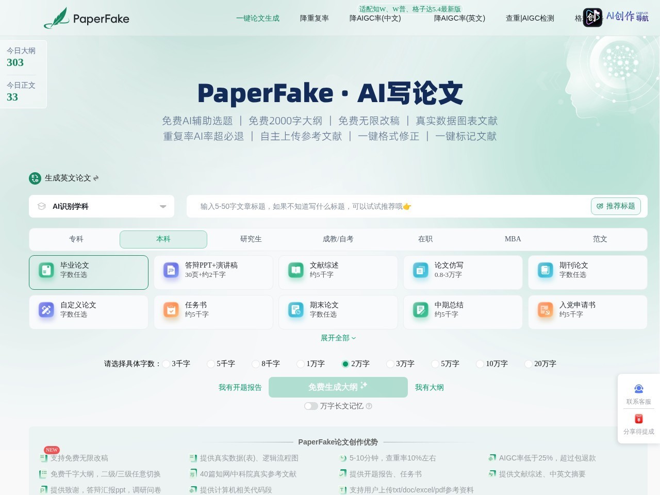660x495 pixels.
Task: Select the 5千字 word count option
Action: [221, 364]
